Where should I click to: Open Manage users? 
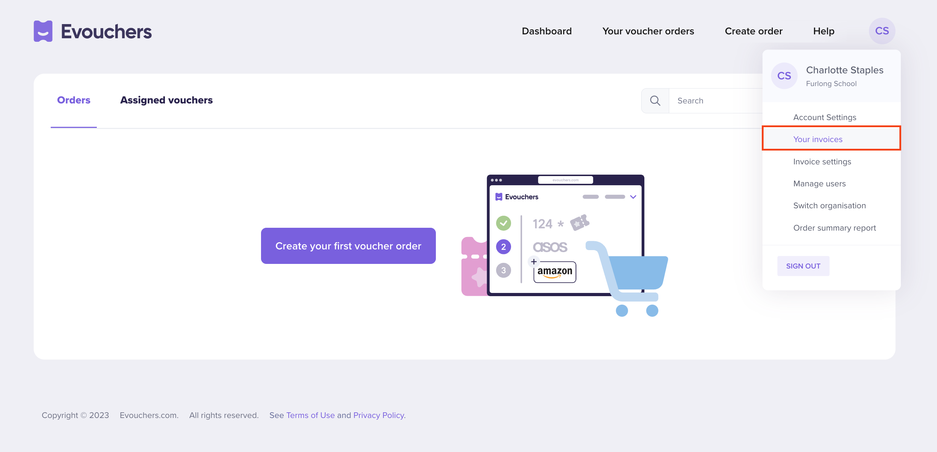(820, 183)
